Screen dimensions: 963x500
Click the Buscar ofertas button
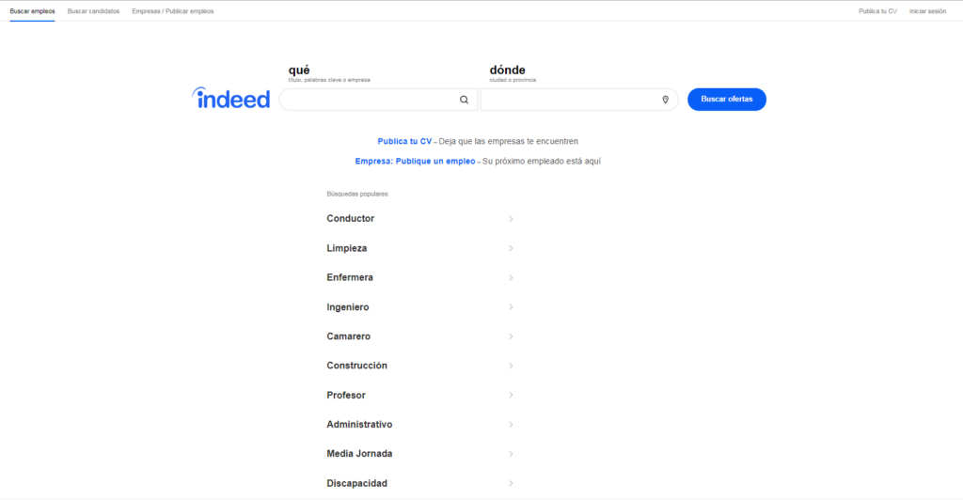(727, 100)
